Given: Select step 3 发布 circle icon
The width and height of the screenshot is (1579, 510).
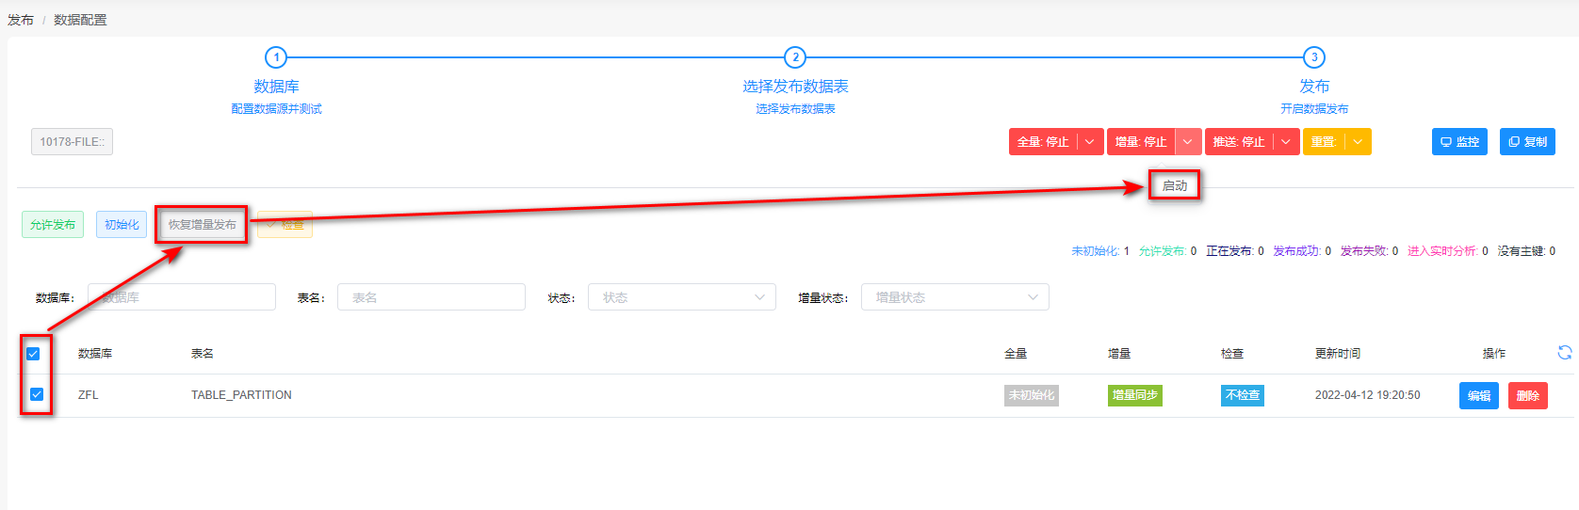Looking at the screenshot, I should click(1314, 57).
